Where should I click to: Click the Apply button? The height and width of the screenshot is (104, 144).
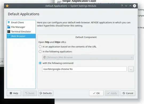coord(112,93)
